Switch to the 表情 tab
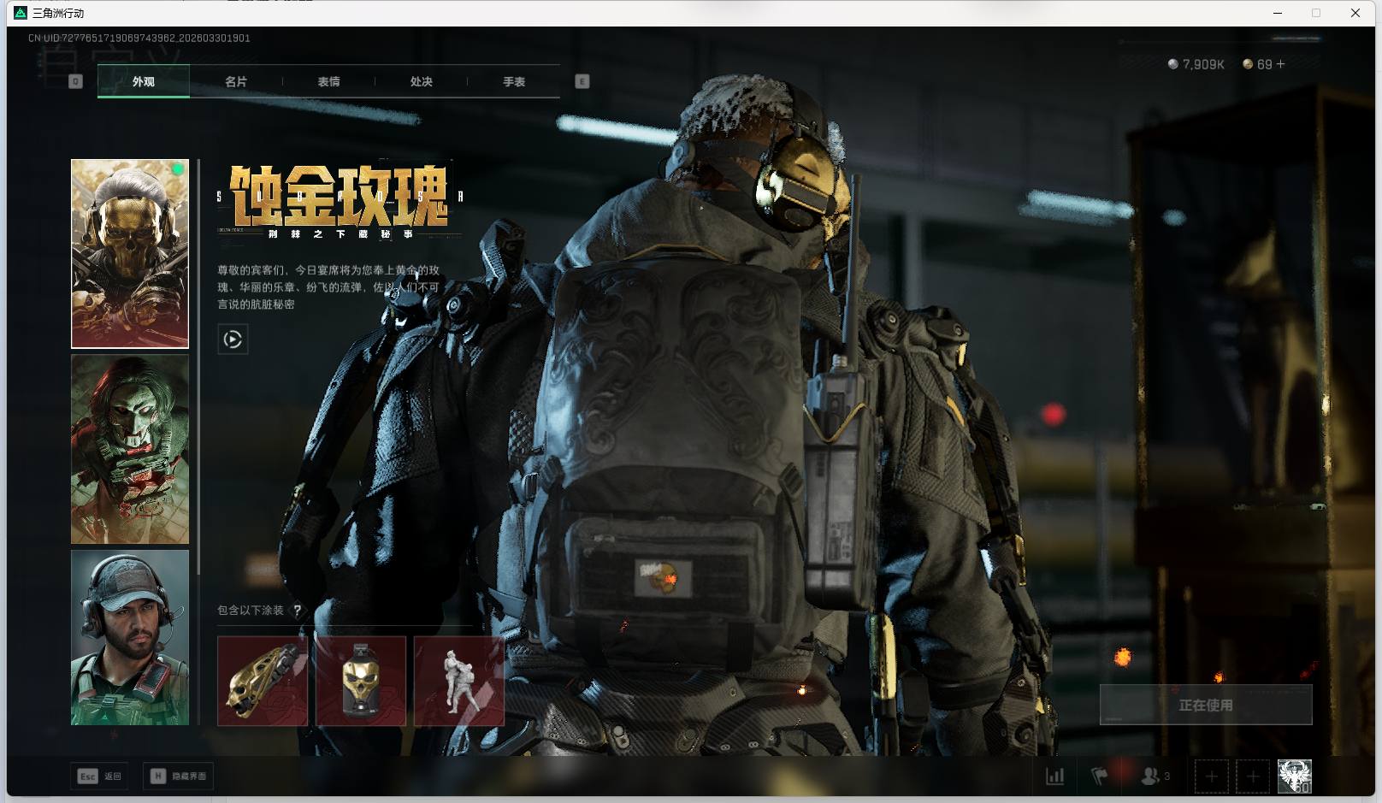This screenshot has height=803, width=1382. [x=328, y=81]
